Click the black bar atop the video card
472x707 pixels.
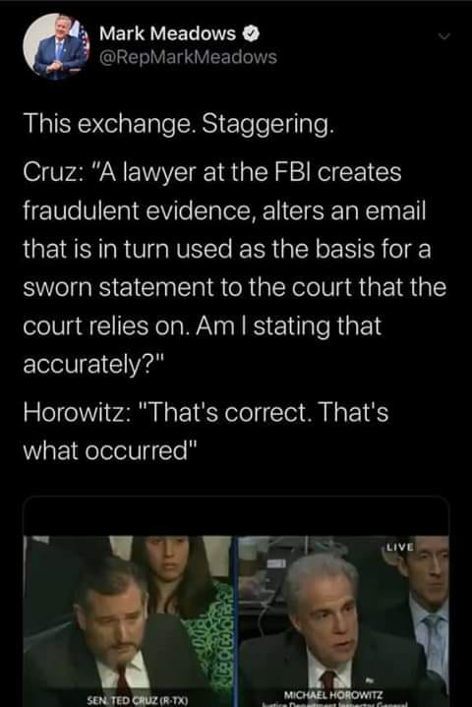[236, 516]
